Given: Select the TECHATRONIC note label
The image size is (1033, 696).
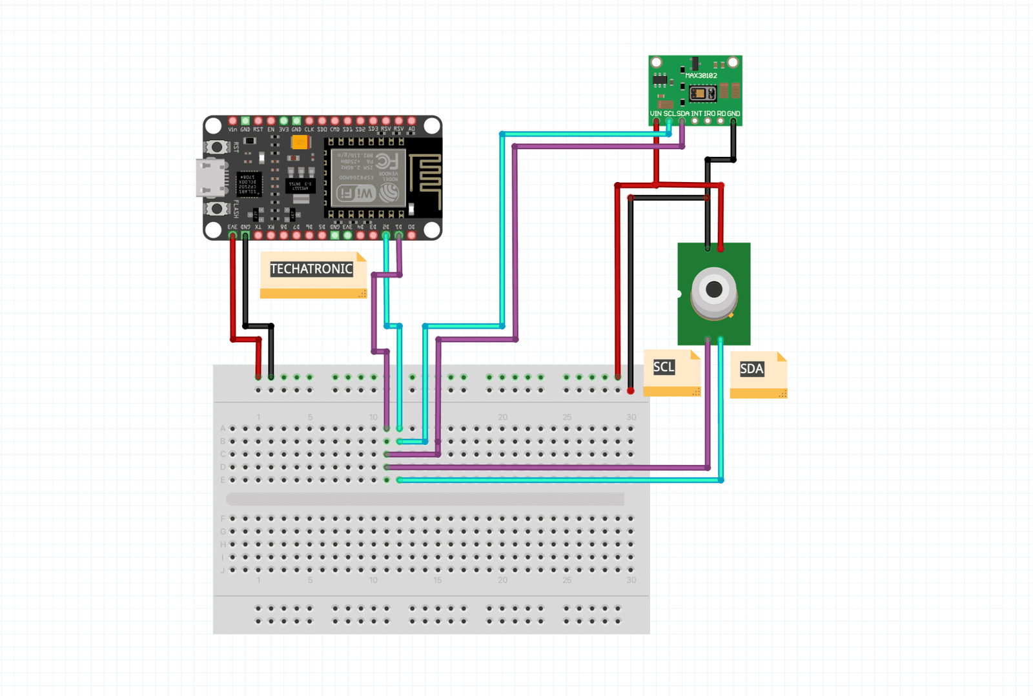Looking at the screenshot, I should tap(311, 269).
